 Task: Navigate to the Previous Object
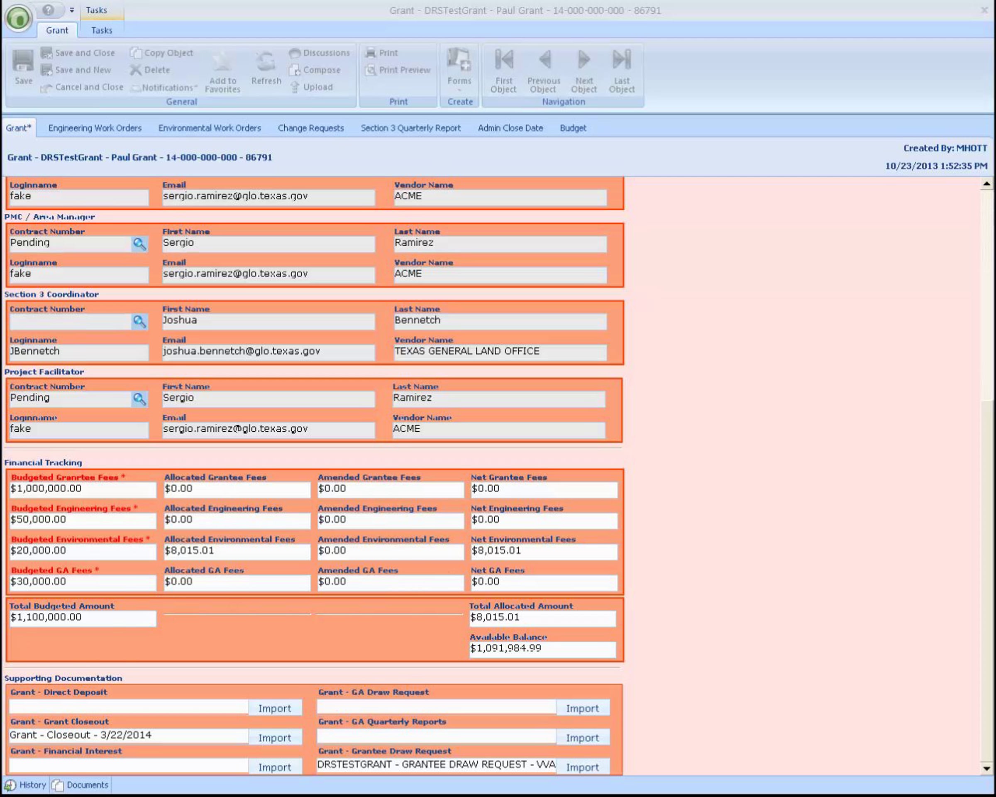click(544, 71)
